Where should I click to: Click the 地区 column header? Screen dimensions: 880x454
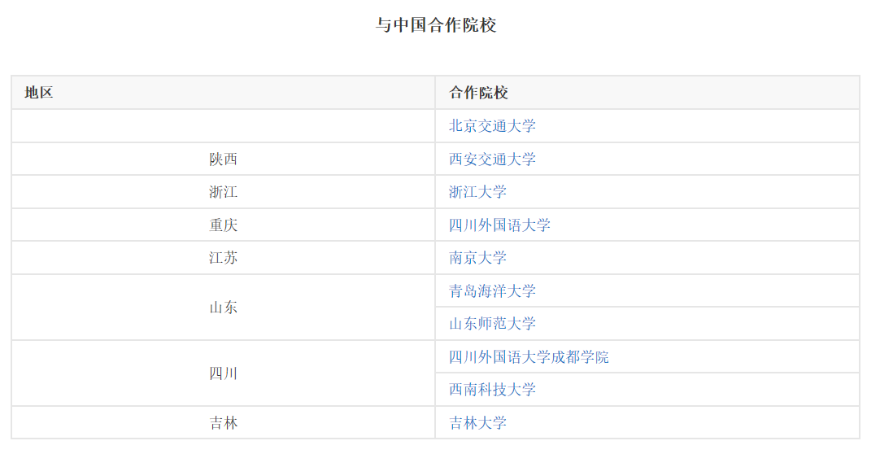pos(224,93)
